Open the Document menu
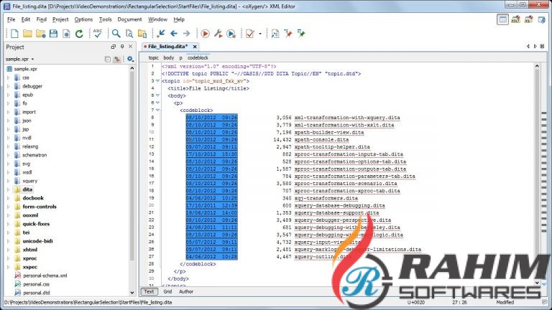This screenshot has height=310, width=552. pos(129,19)
